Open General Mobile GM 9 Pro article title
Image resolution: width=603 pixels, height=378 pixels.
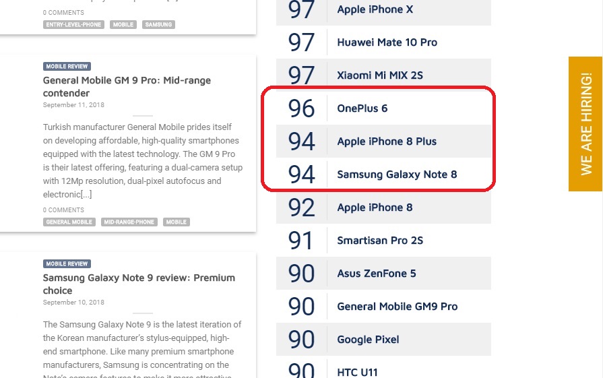point(127,86)
